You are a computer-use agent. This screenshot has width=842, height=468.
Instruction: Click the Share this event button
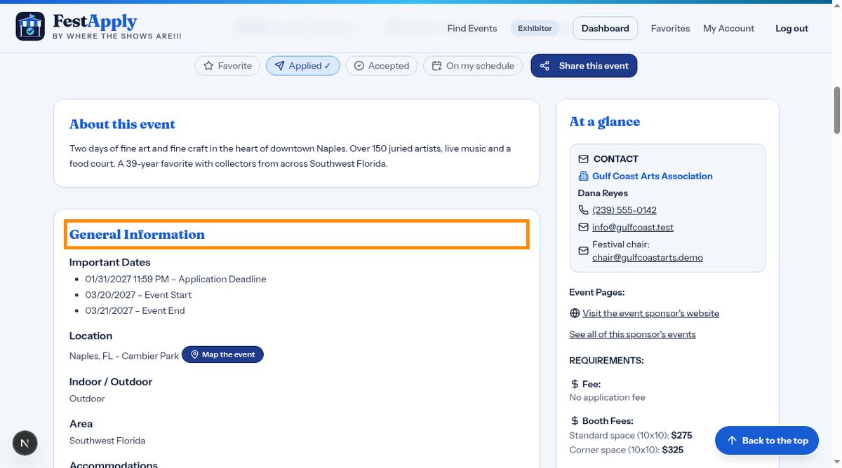click(x=584, y=66)
